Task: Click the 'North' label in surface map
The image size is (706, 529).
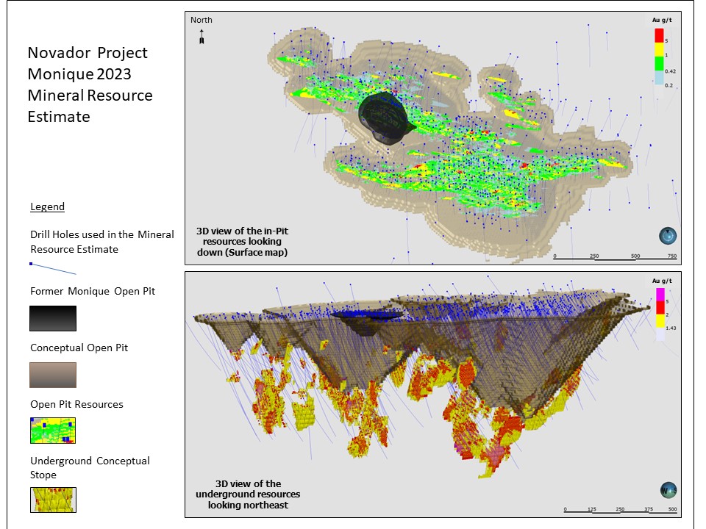Action: 202,20
